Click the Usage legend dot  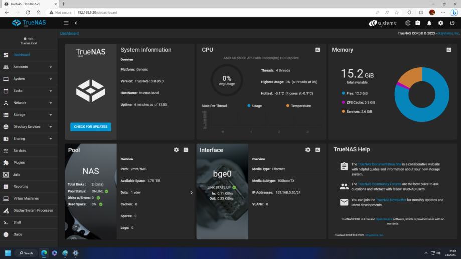pos(249,106)
